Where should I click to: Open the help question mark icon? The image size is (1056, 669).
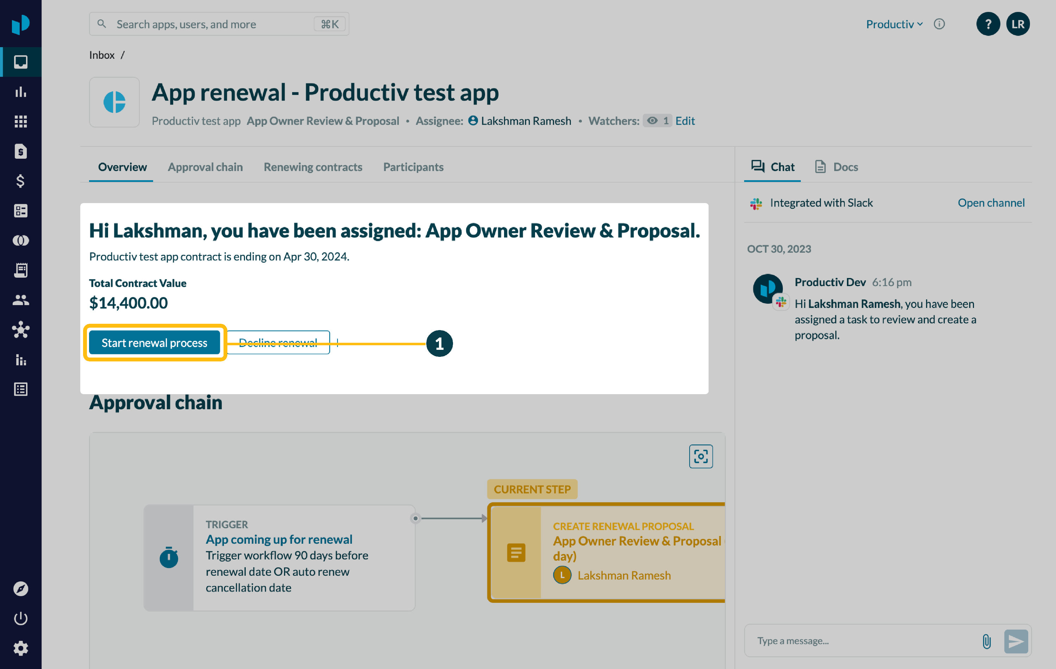[x=988, y=24]
